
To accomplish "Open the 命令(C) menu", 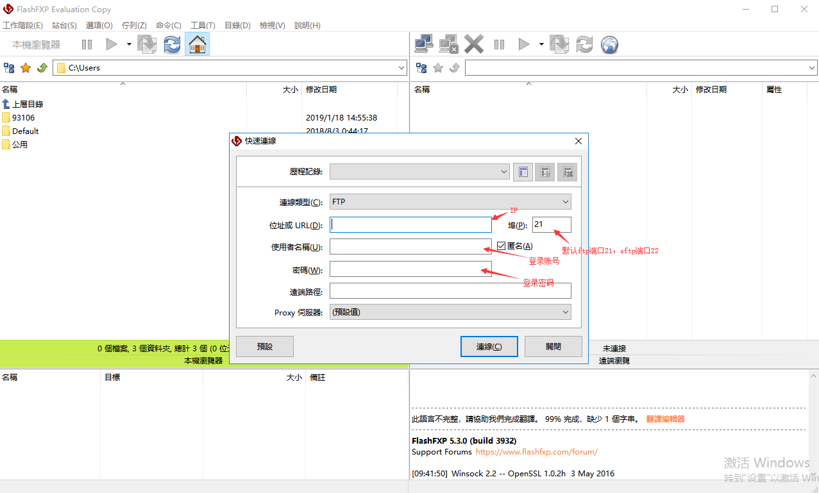I will [169, 26].
